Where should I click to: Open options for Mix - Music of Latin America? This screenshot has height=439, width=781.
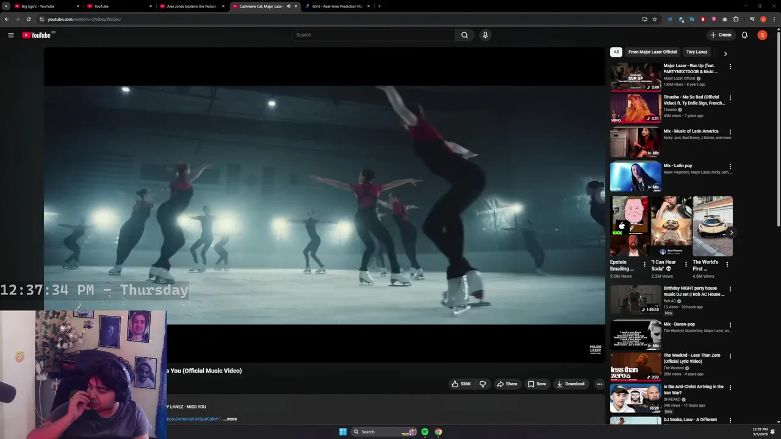click(730, 132)
